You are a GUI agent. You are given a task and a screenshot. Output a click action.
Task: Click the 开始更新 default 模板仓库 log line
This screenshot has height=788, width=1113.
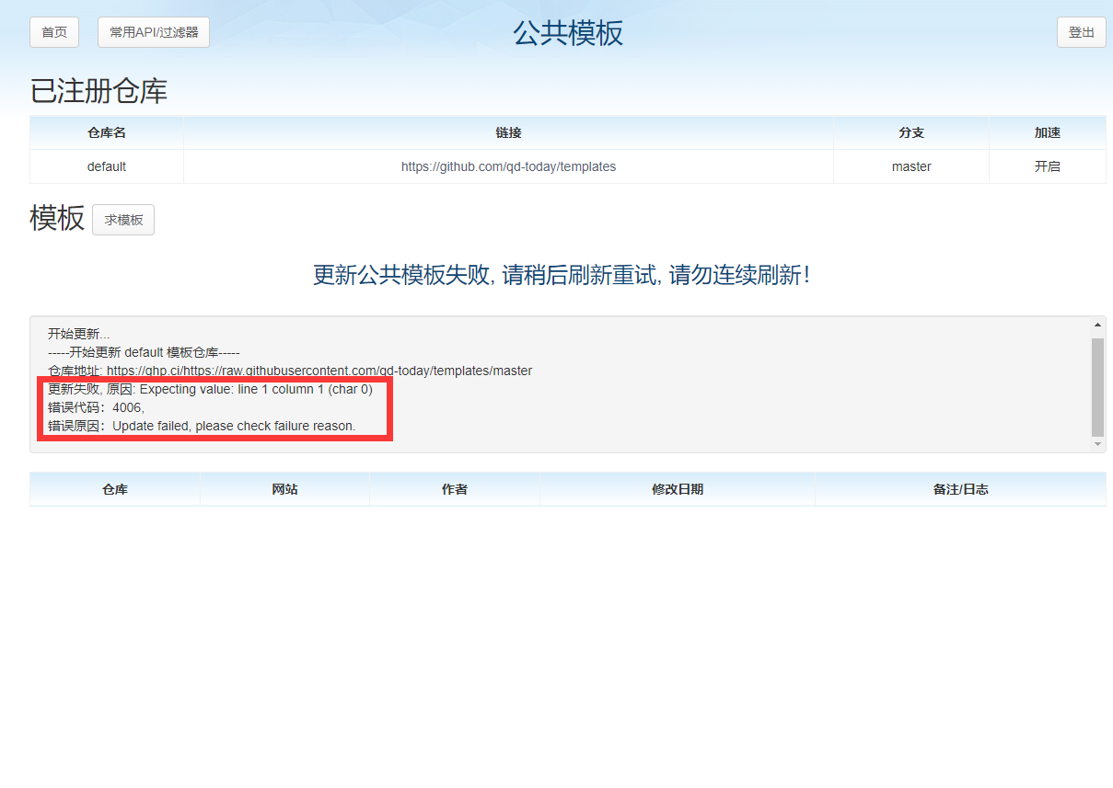tap(144, 352)
